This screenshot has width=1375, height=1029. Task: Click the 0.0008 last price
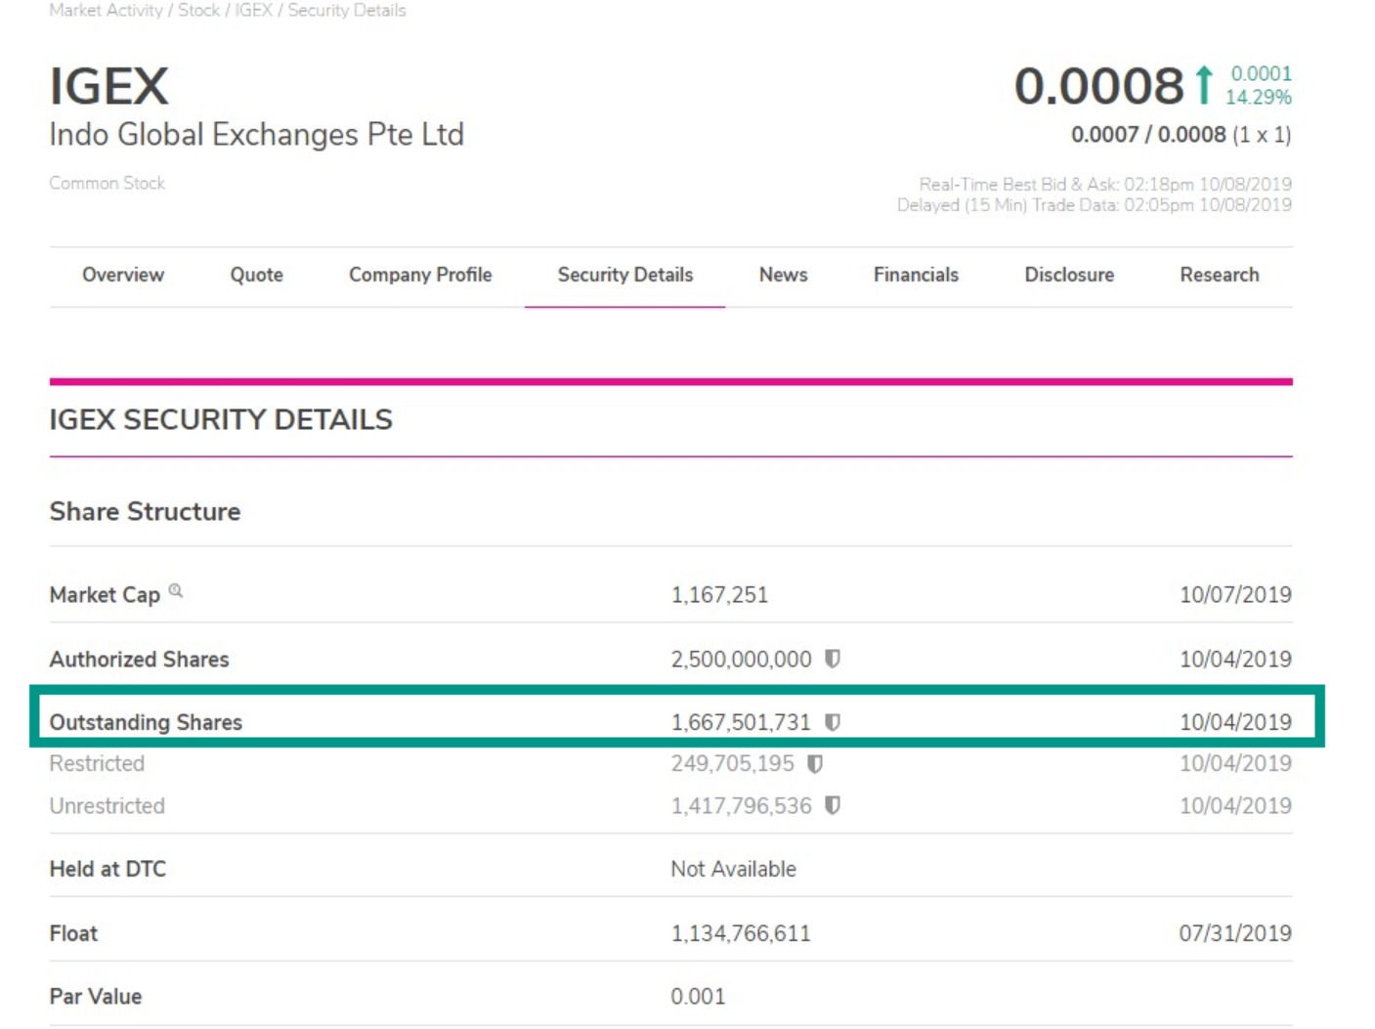tap(1098, 86)
